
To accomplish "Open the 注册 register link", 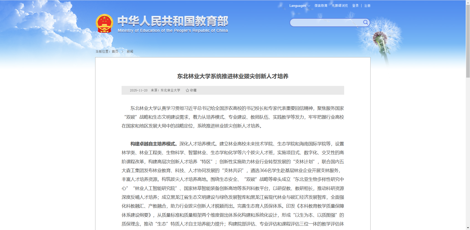I will point(367,6).
